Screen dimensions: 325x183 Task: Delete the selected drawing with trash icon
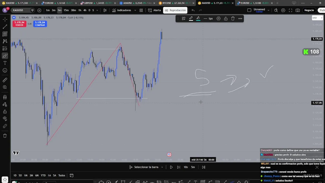[x=233, y=19]
